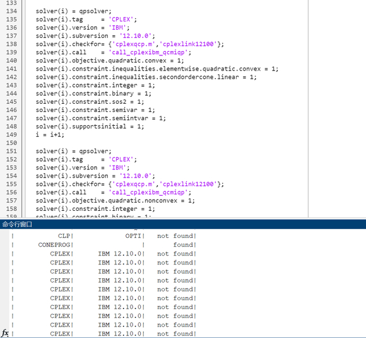Click the CONEPROG row in command output
Viewport: 366px width, 338px height.
(x=104, y=245)
